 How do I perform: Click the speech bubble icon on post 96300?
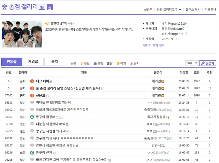tap(32, 124)
